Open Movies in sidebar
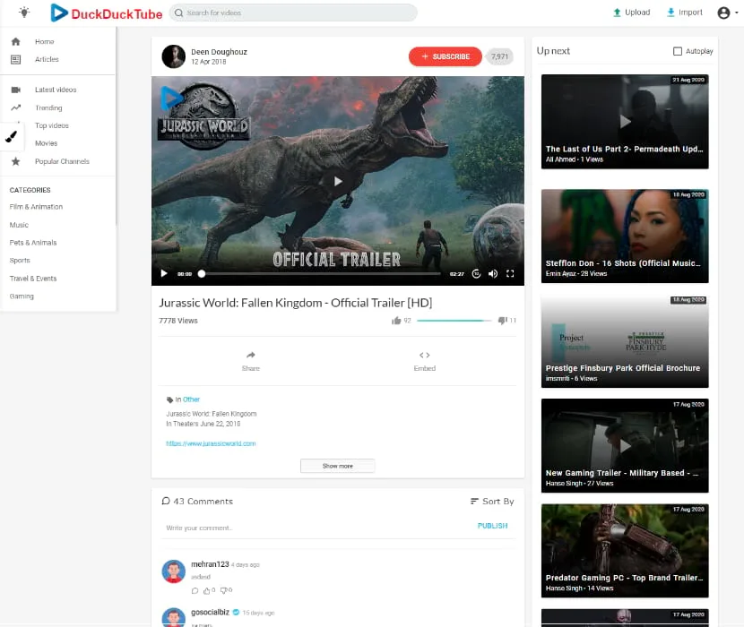 (46, 143)
